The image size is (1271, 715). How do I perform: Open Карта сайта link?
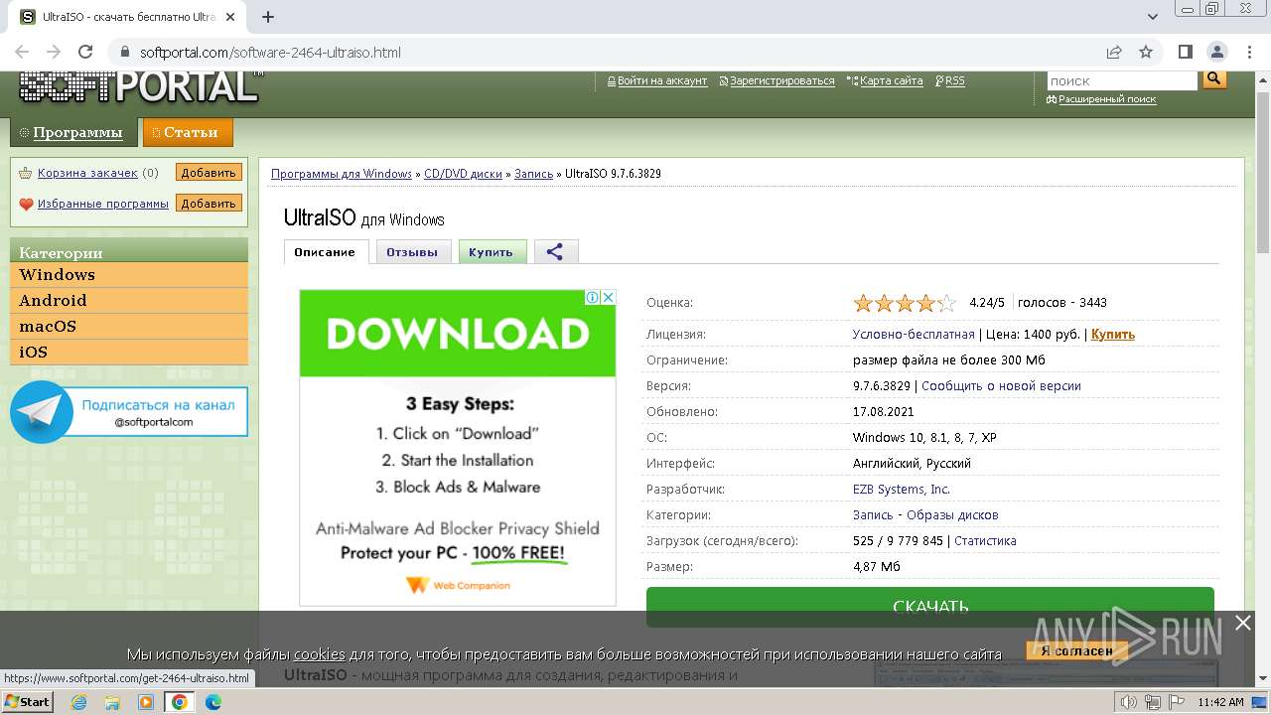click(x=892, y=81)
